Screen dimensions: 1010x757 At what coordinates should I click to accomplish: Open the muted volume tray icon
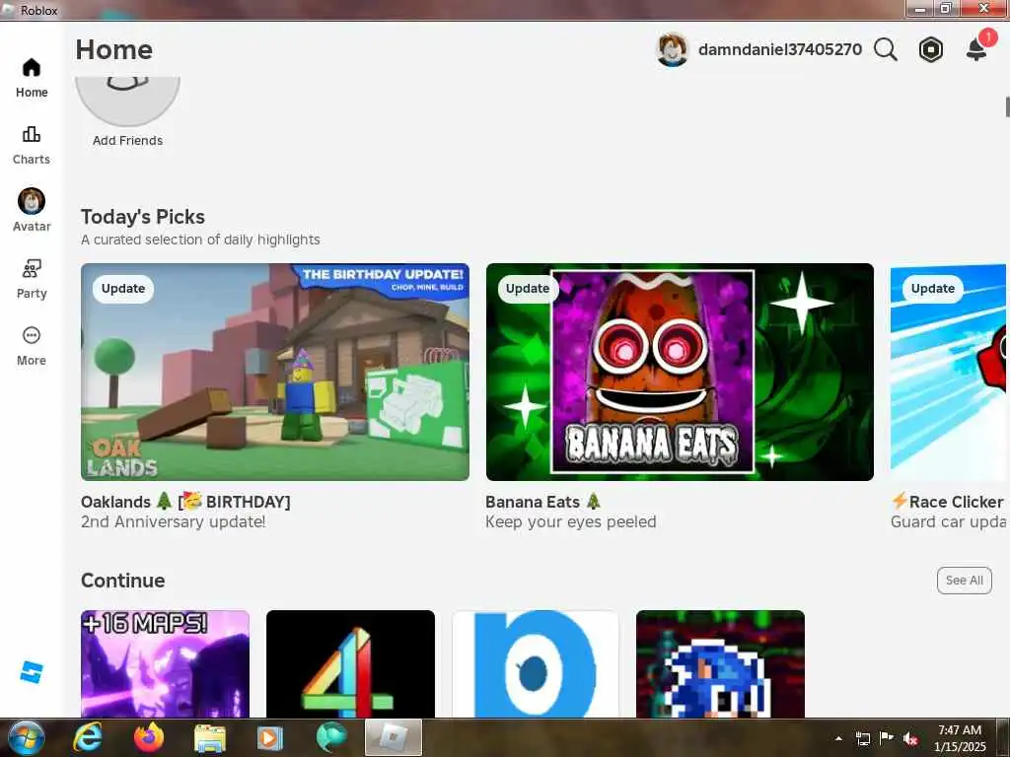coord(910,739)
